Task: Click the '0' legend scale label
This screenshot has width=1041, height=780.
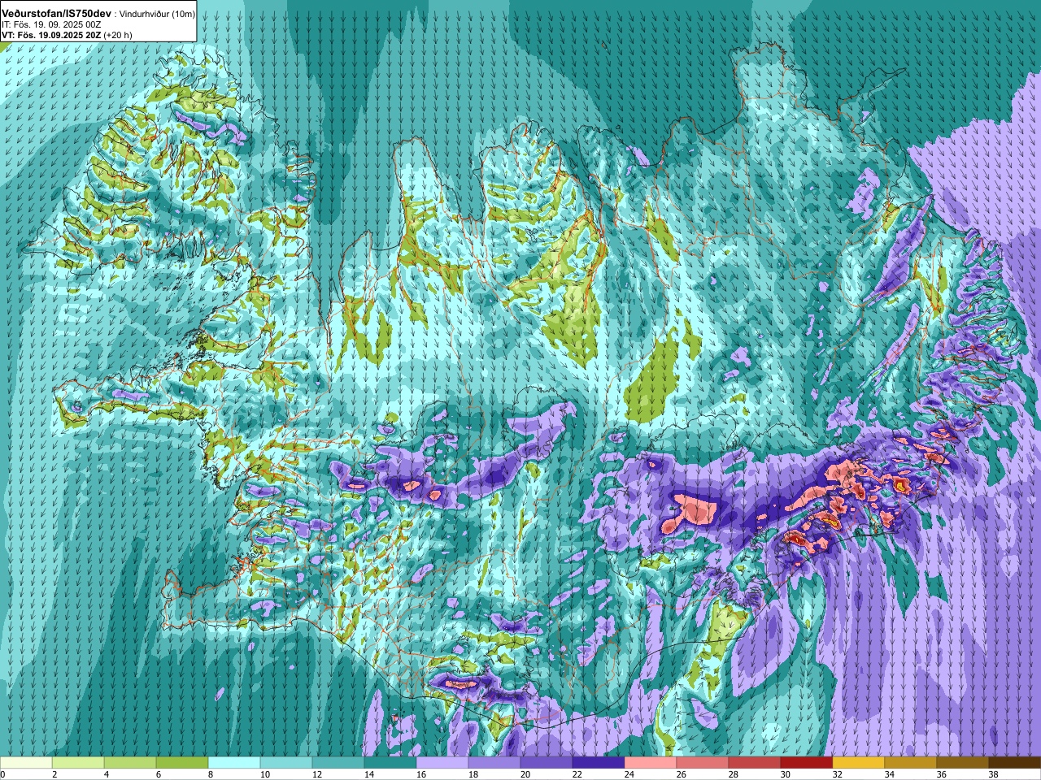Action: (3, 774)
